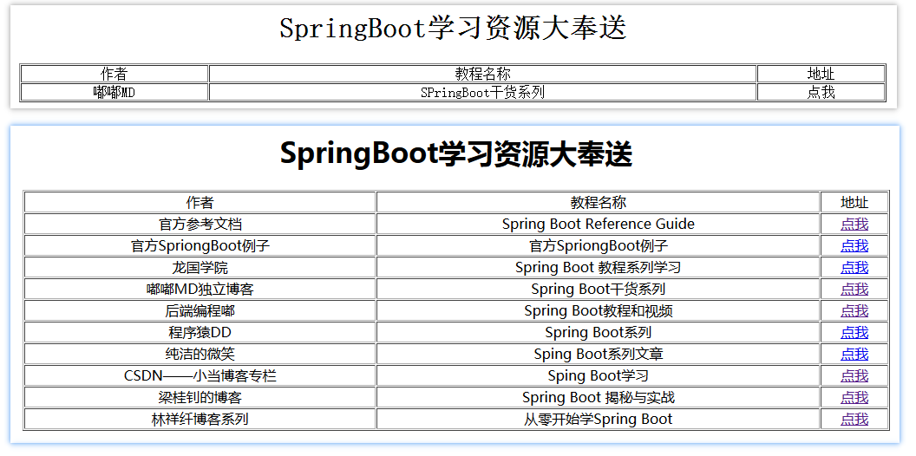Viewport: 916px width, 456px height.
Task: Click the bold lower SpringBoot学习资源大奉送 heading
Action: click(x=455, y=154)
